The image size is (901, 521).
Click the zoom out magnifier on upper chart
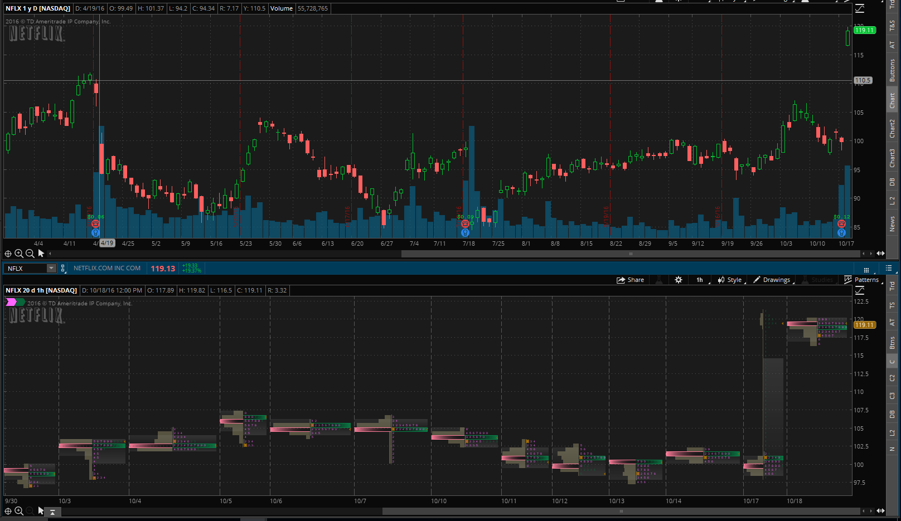[30, 254]
